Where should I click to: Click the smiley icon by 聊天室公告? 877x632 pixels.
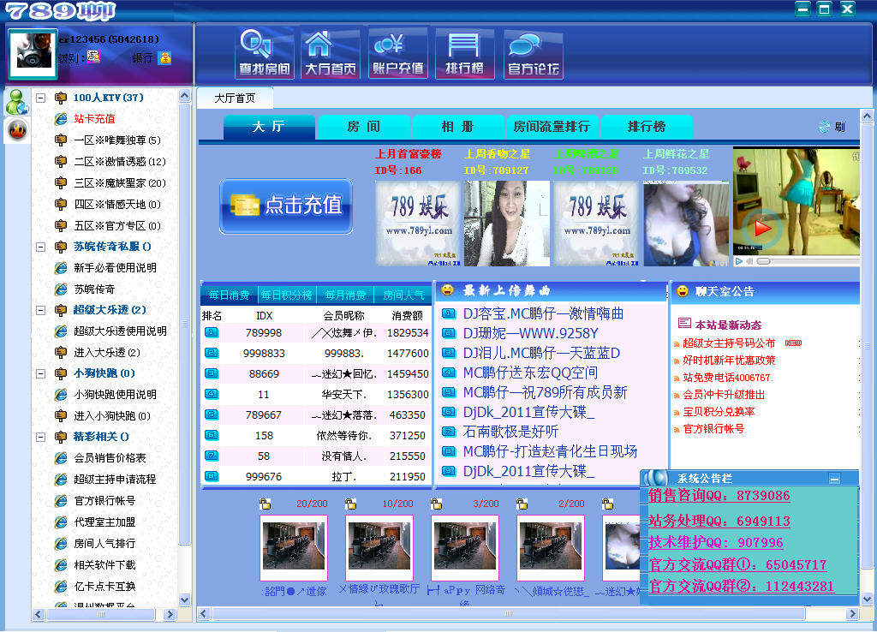point(683,291)
